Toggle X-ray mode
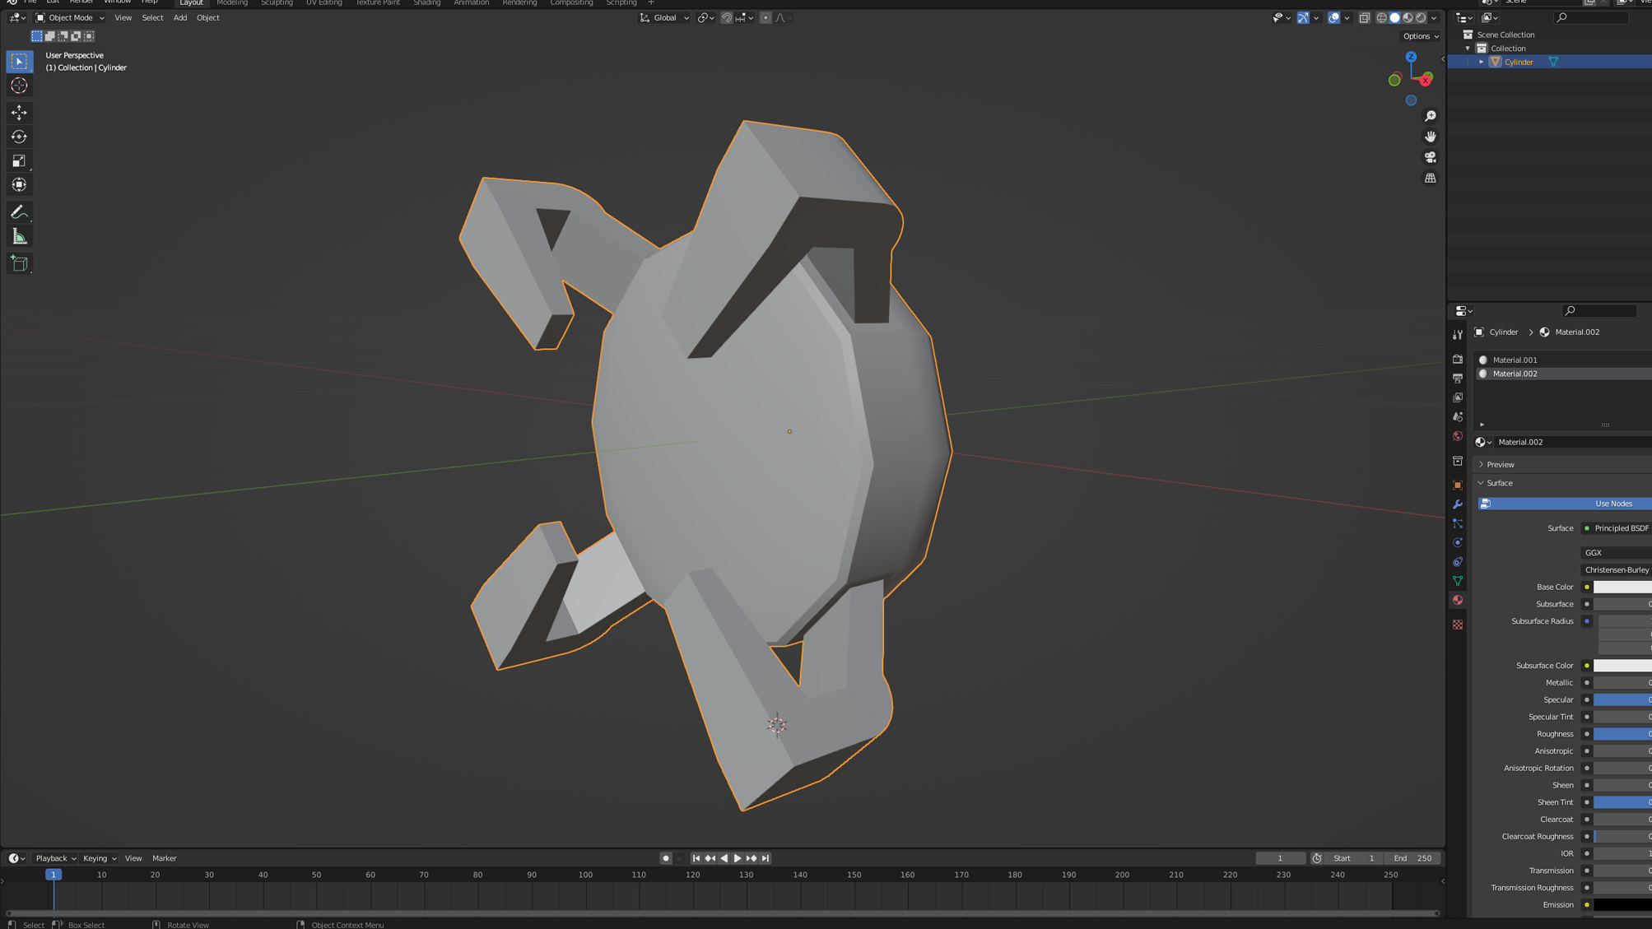Image resolution: width=1652 pixels, height=929 pixels. coord(1364,17)
